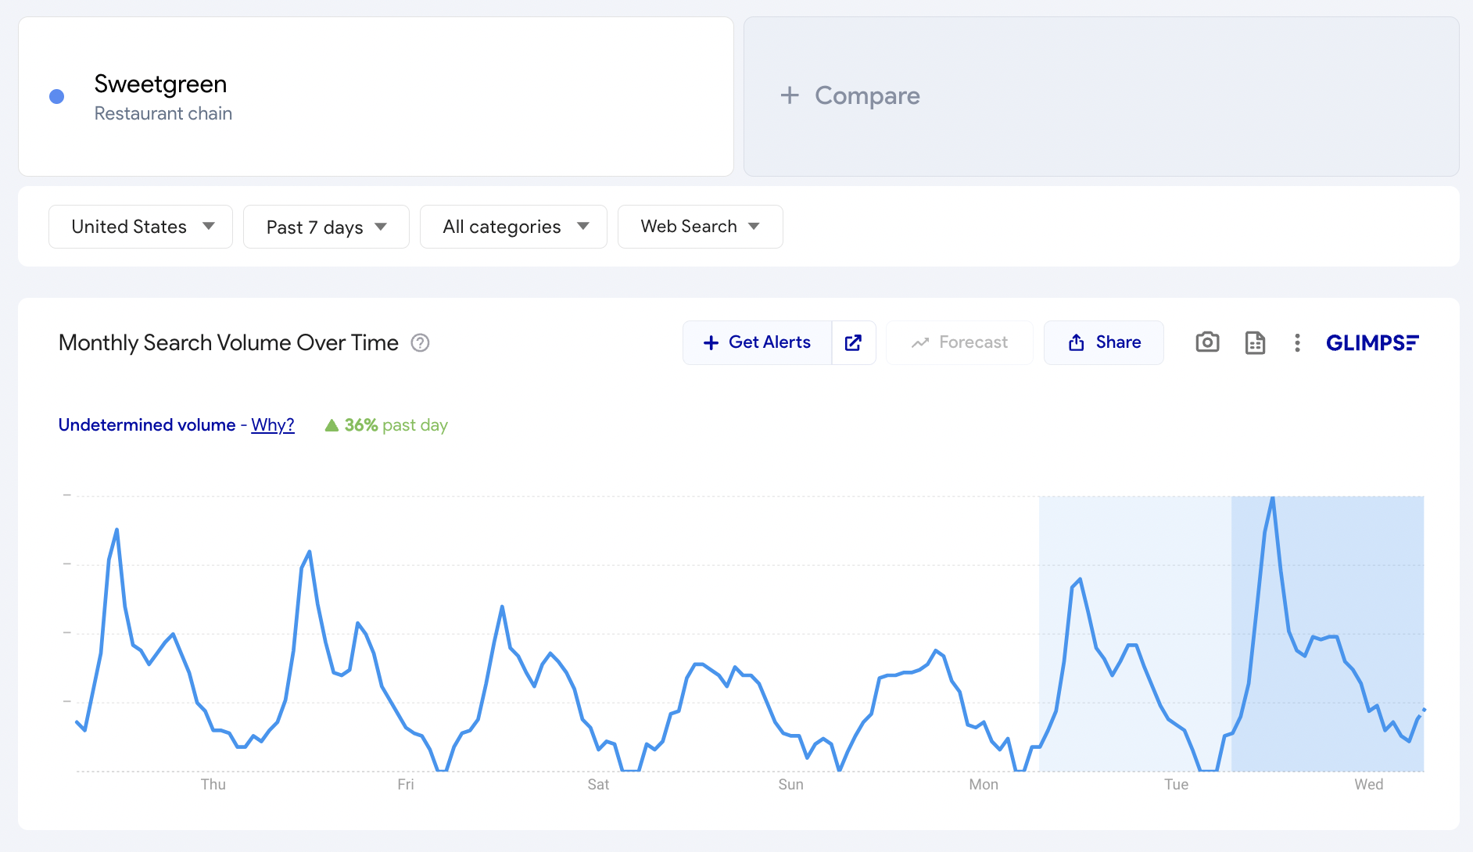Click the Mon axis label
This screenshot has width=1473, height=852.
click(x=984, y=784)
